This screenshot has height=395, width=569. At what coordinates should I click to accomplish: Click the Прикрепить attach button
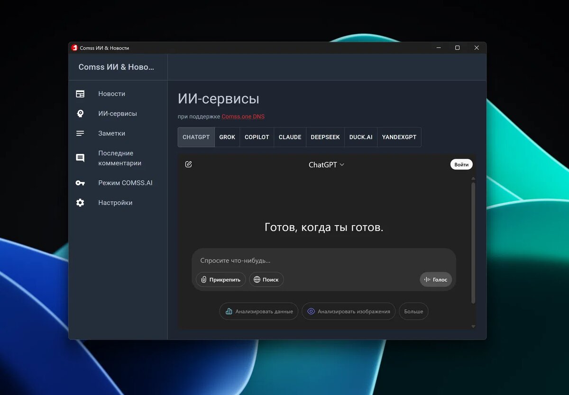tap(220, 279)
